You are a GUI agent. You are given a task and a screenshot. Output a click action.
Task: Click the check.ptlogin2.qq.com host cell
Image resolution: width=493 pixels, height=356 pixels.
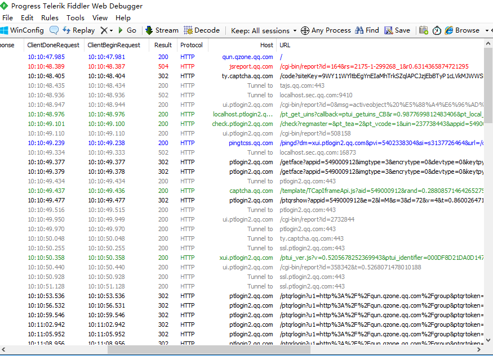tap(242, 124)
